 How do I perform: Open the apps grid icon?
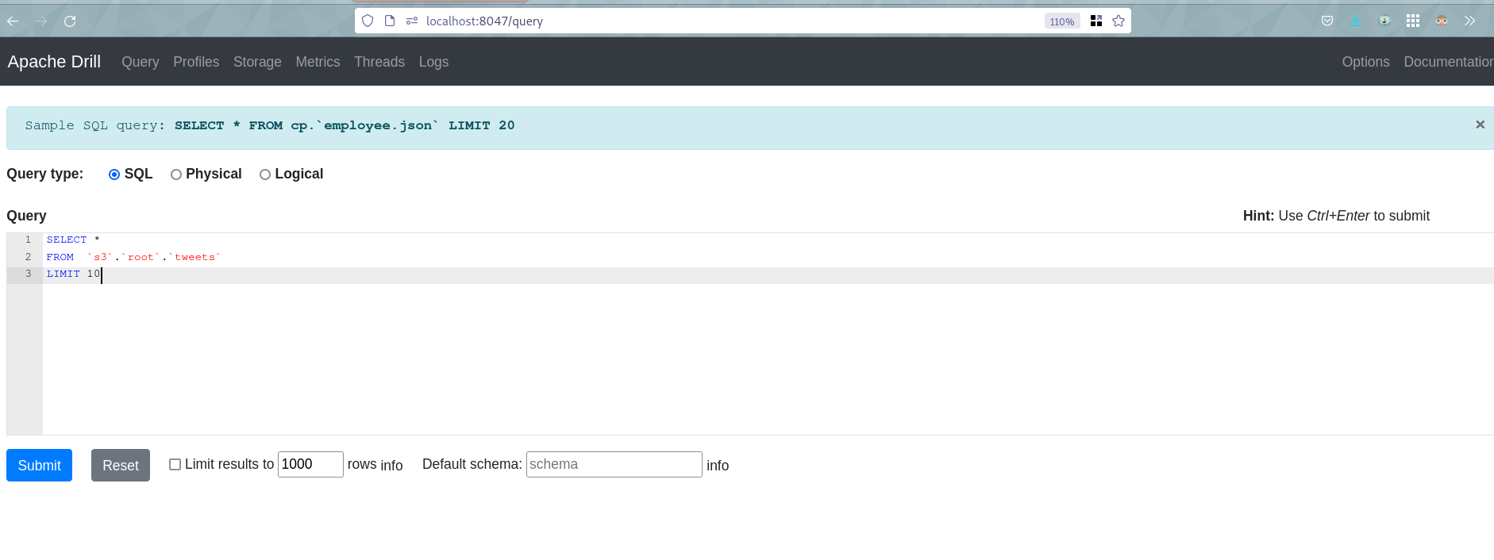coord(1413,21)
